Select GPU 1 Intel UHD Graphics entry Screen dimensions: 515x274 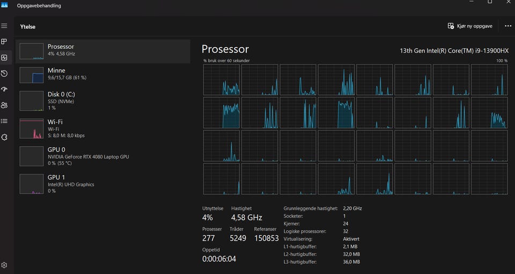[103, 184]
